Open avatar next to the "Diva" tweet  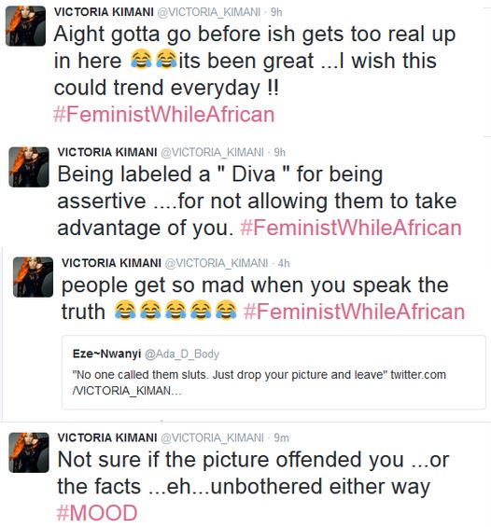tap(29, 167)
